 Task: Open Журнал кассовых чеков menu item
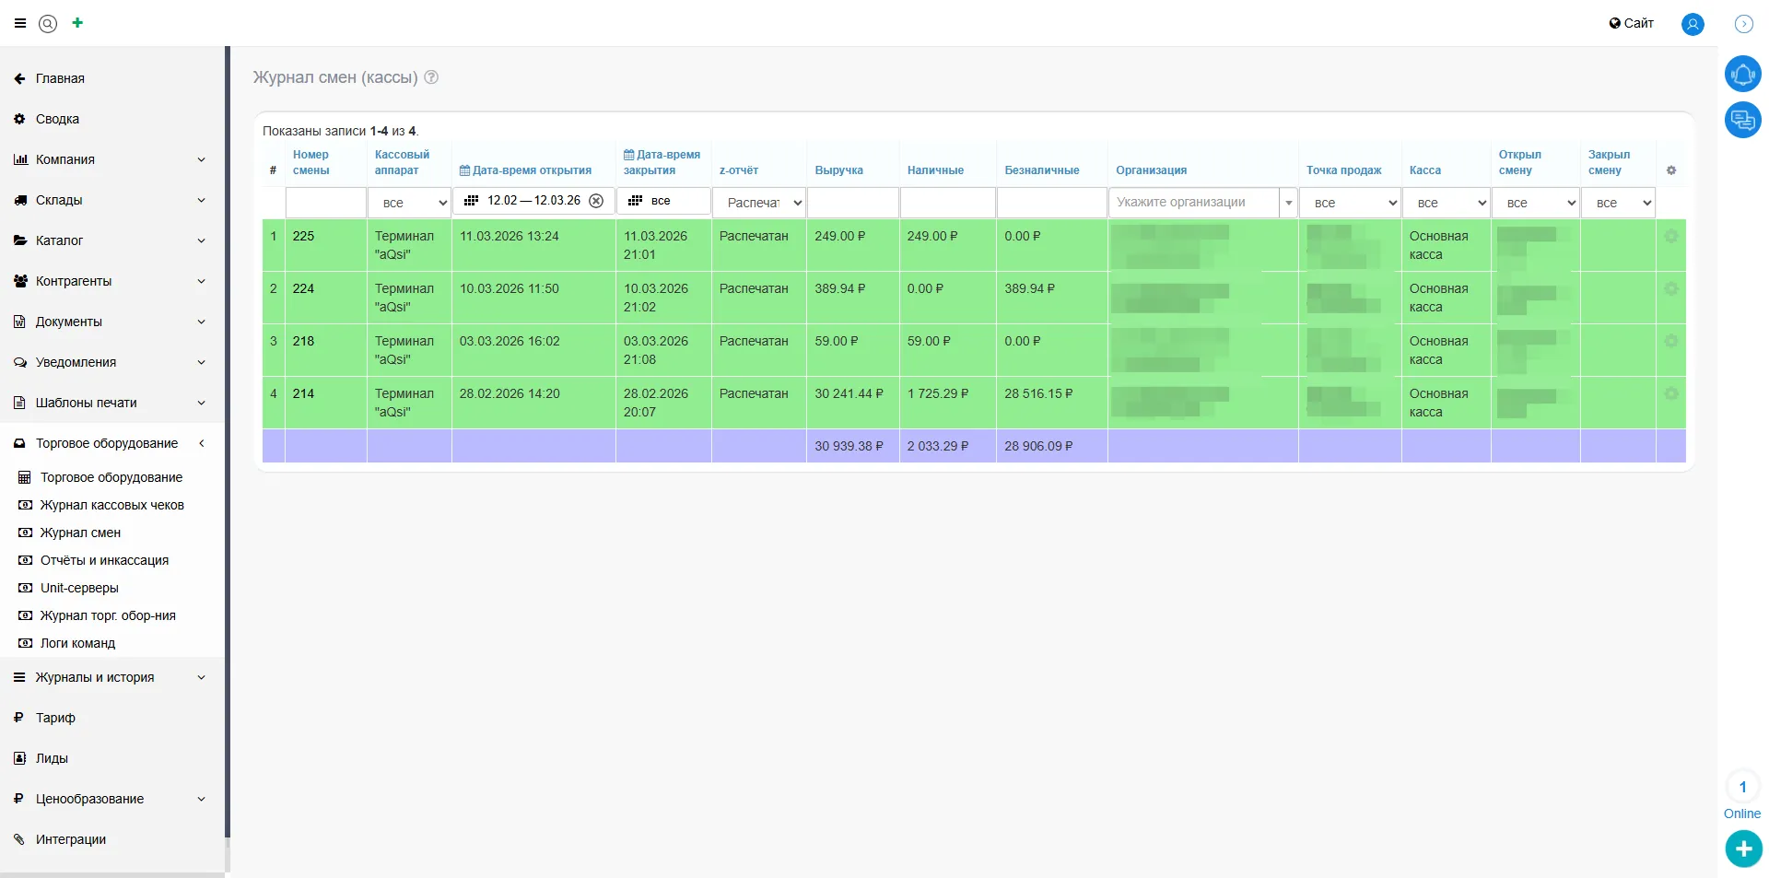pos(111,505)
